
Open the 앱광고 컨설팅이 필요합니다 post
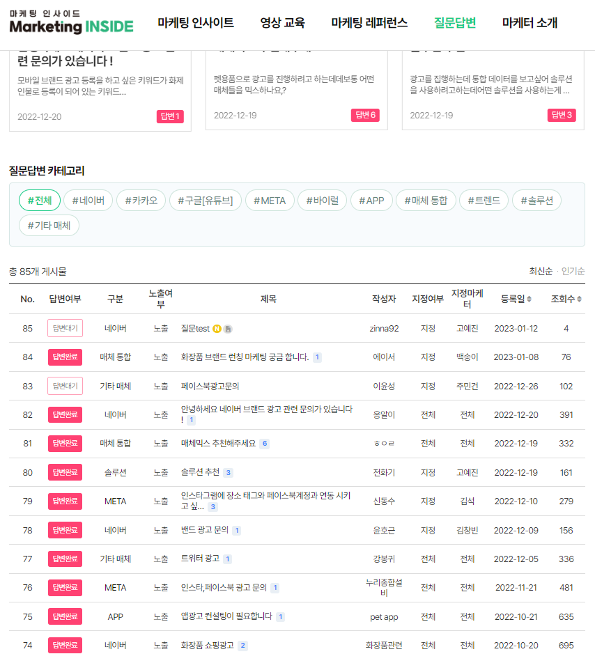coord(226,616)
